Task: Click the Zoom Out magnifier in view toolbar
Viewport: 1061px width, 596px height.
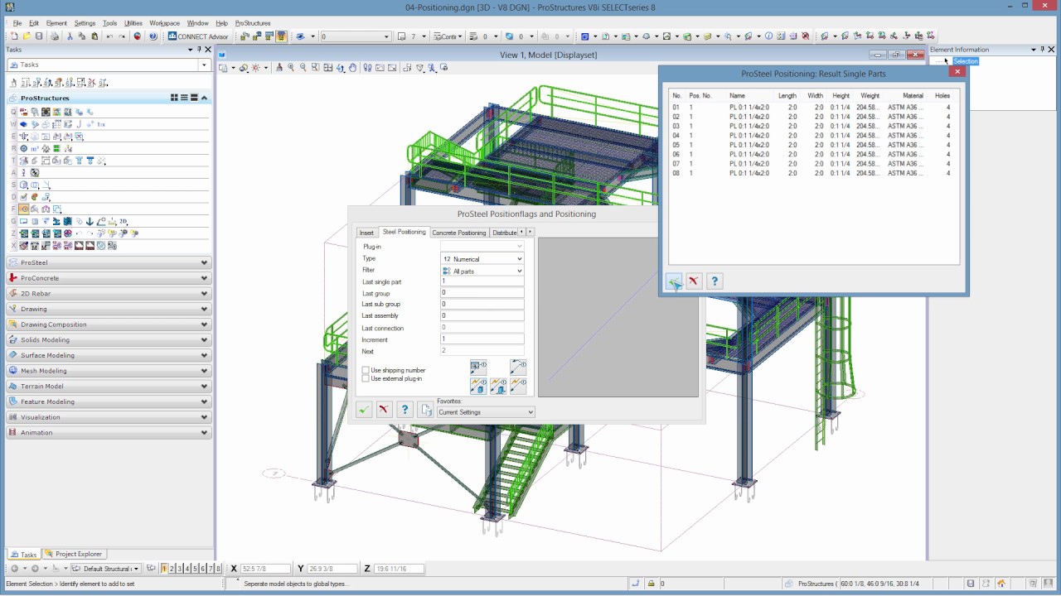Action: point(303,68)
